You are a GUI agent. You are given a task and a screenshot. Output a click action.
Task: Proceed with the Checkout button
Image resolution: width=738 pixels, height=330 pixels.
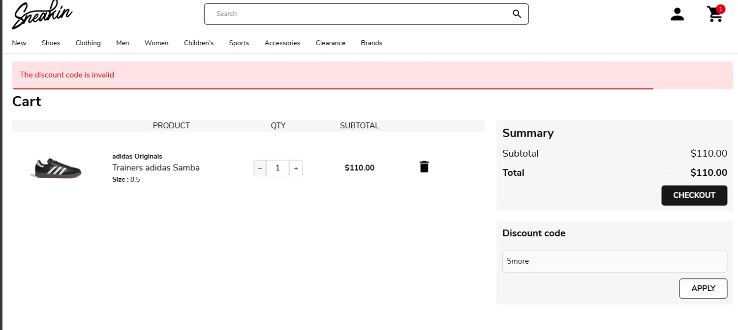[x=694, y=195]
